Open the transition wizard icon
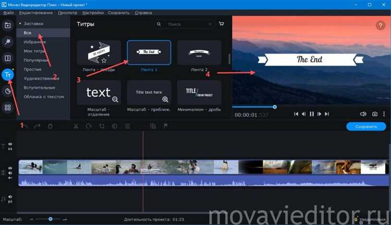This screenshot has height=225, width=391. 153,126
